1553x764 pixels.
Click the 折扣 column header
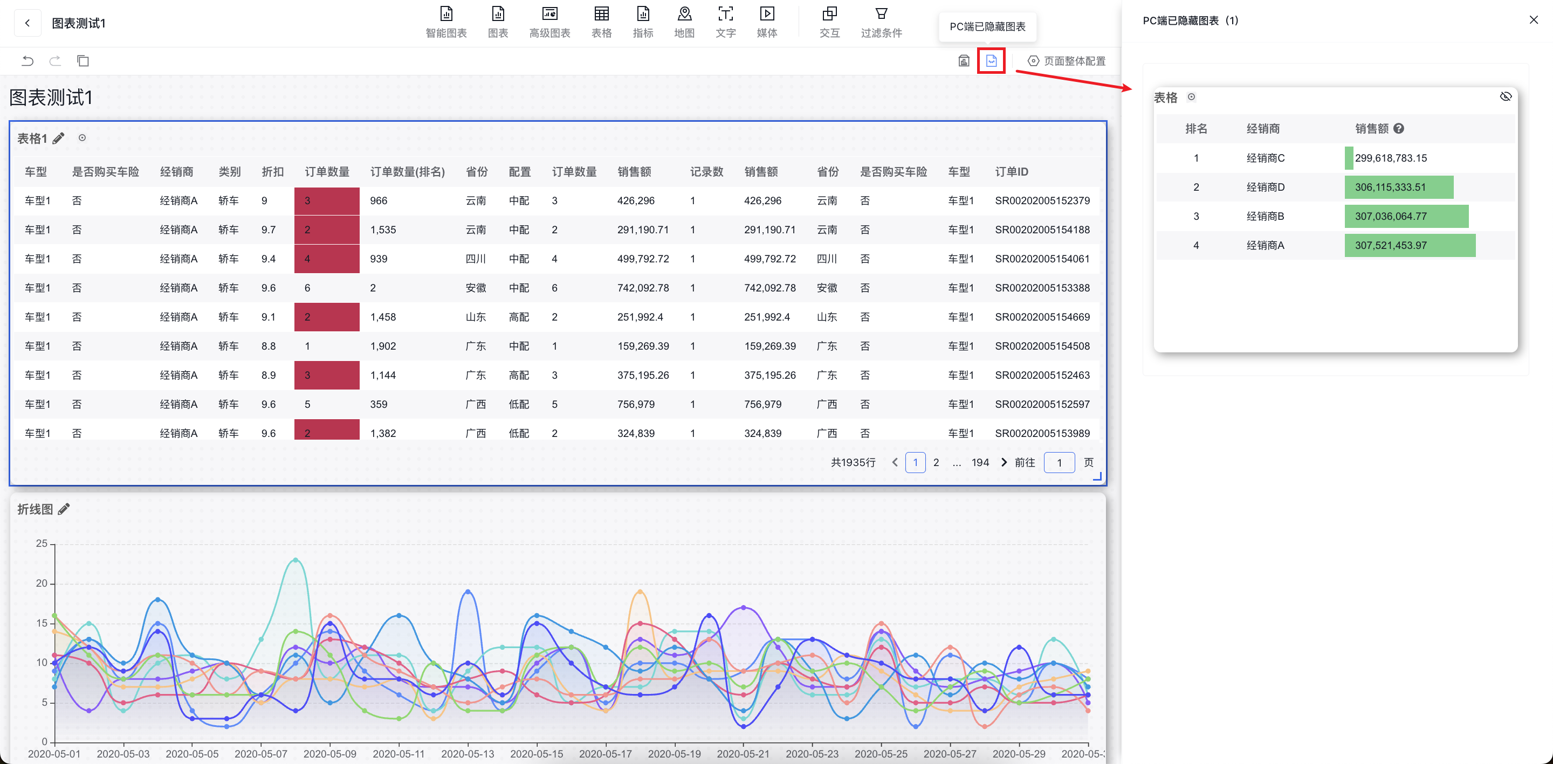tap(272, 172)
